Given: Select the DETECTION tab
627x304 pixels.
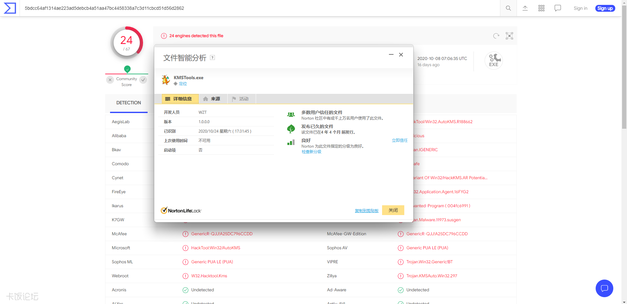Looking at the screenshot, I should coord(129,103).
